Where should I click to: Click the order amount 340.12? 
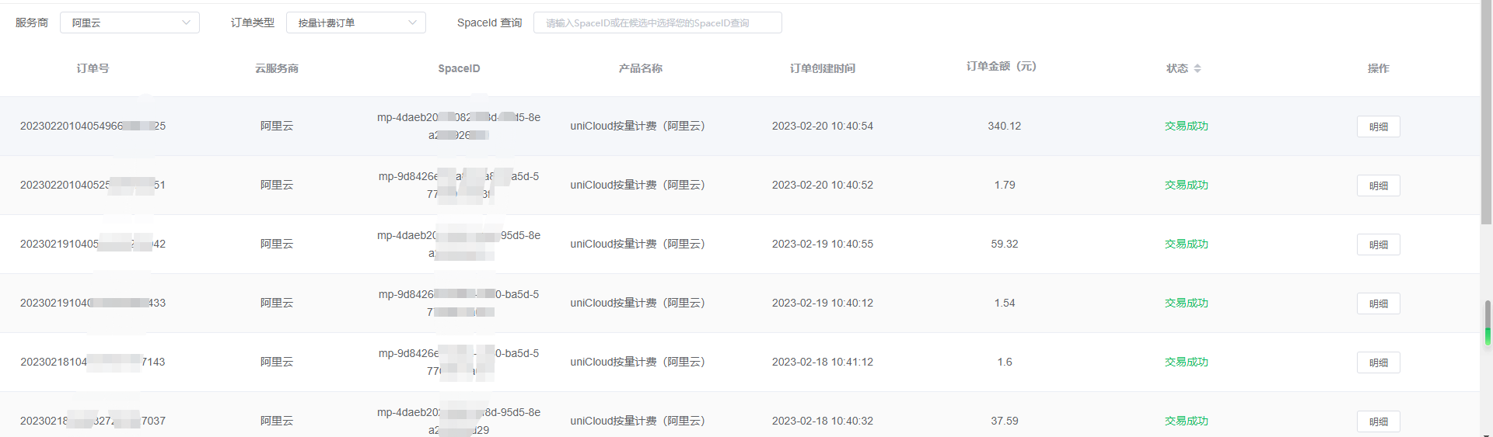click(x=1005, y=126)
